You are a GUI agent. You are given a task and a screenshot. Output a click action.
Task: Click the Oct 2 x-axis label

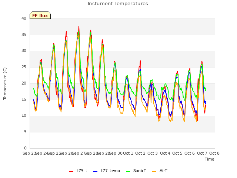[140, 153]
